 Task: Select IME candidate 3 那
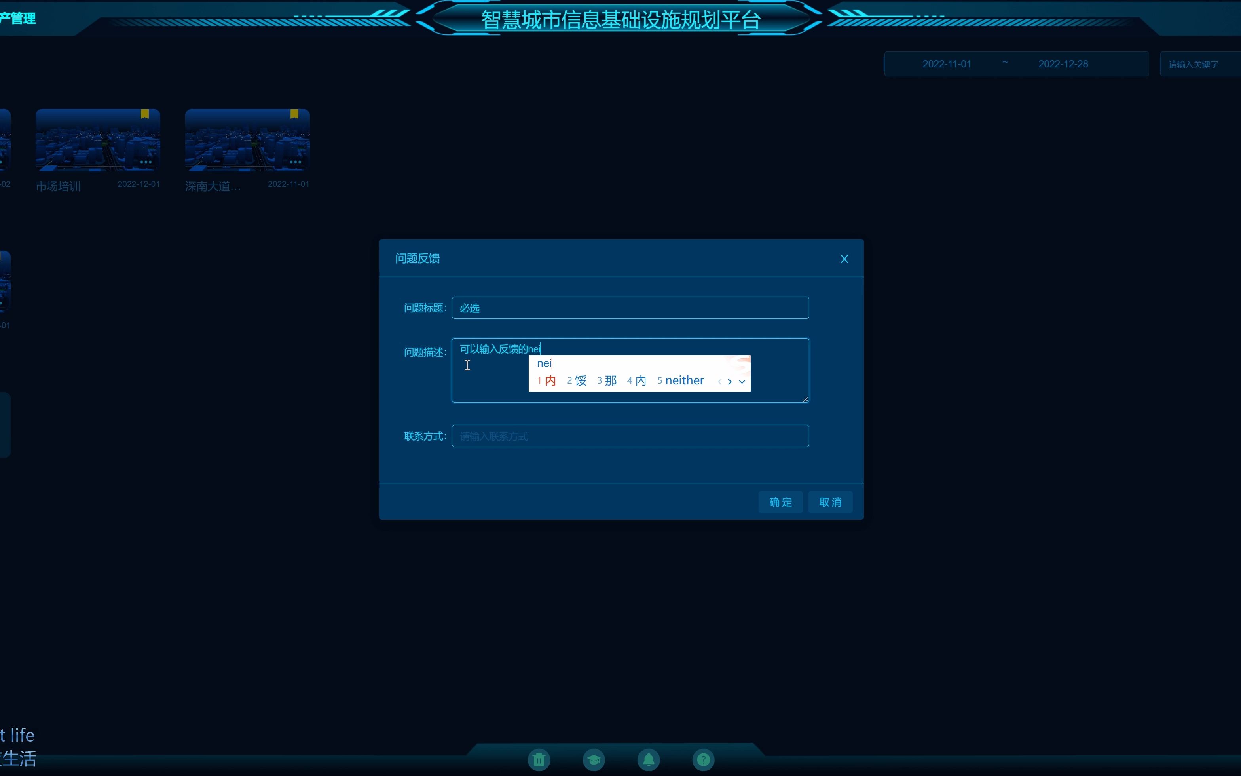pos(607,381)
